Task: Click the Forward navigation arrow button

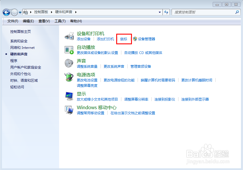Action: pos(14,12)
